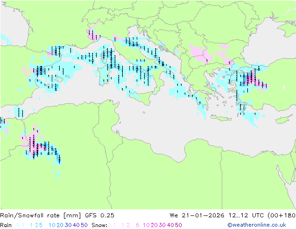Open the weatheronline.co.uk copyright link

(x=257, y=225)
